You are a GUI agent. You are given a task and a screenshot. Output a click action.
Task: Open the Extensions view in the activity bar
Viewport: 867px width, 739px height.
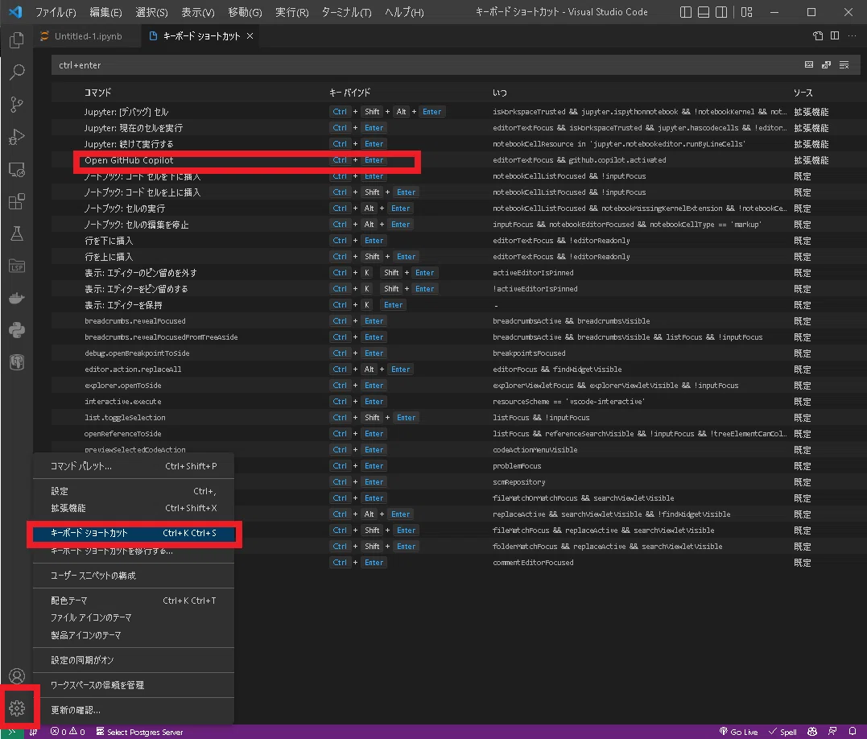(17, 202)
